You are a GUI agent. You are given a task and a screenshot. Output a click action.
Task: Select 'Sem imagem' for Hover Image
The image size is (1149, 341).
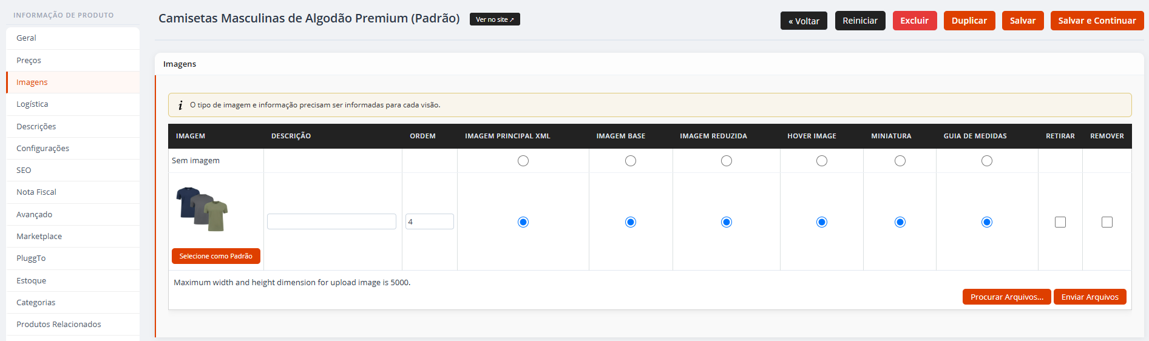[822, 161]
